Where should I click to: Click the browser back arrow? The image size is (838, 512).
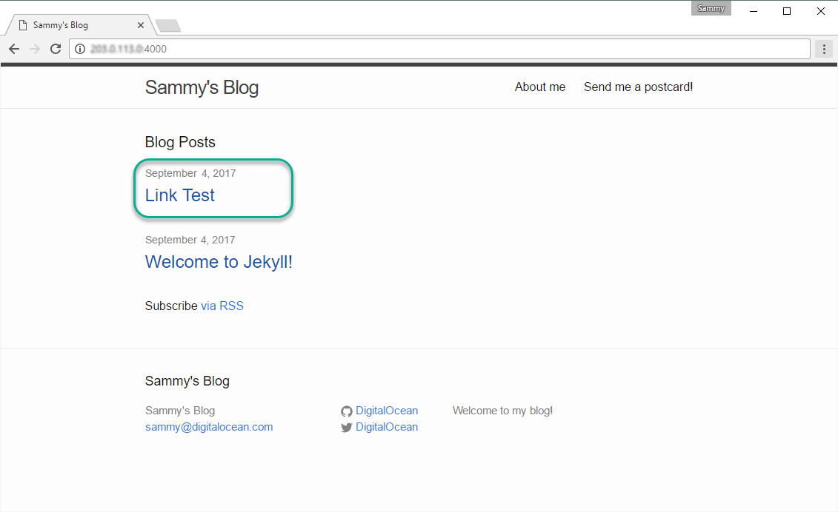click(14, 49)
